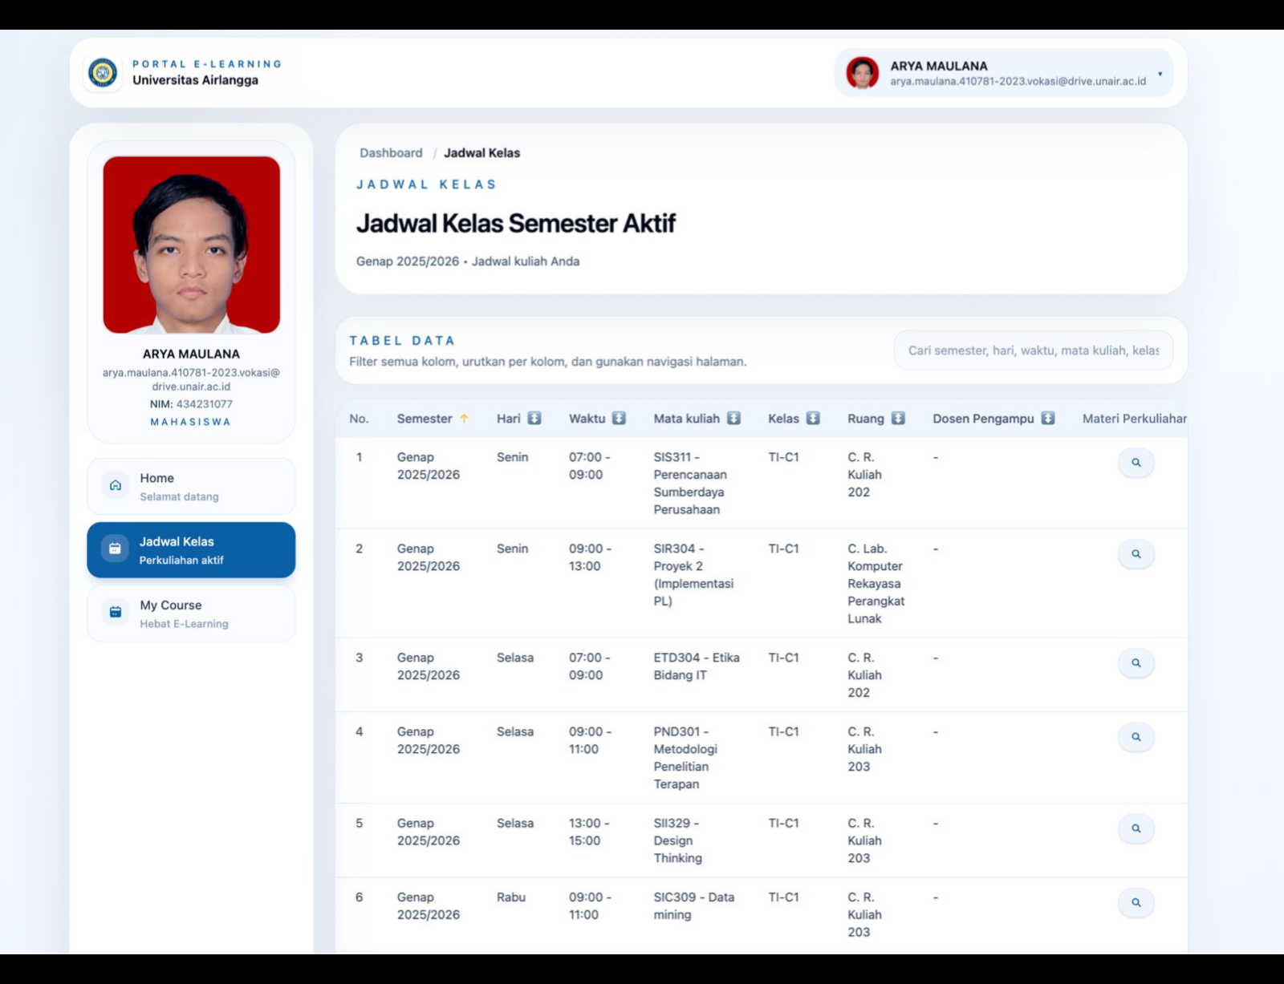This screenshot has height=984, width=1284.
Task: Open materi details for SIS311 Perencanaan Sumberdaya Perusahaan
Action: click(x=1136, y=462)
